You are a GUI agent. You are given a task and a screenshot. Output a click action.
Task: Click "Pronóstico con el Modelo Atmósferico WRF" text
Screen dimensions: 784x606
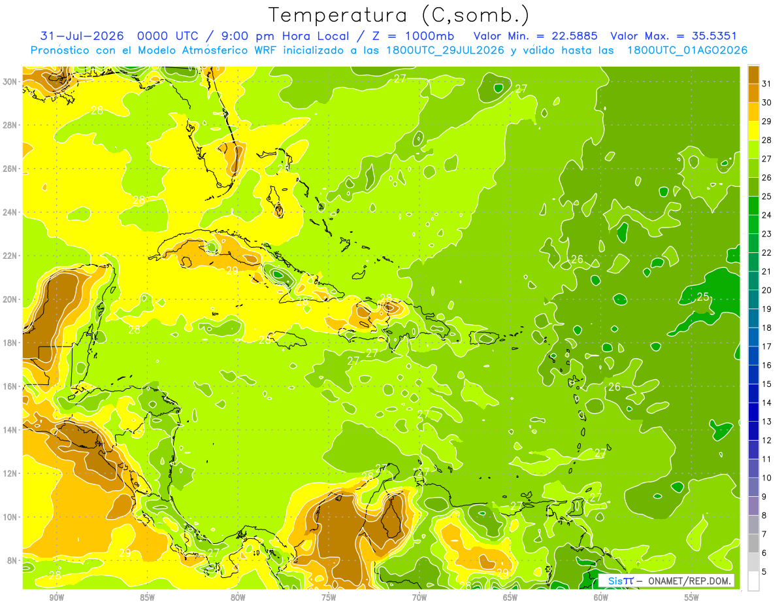point(154,50)
